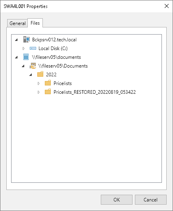Collapse the \\fileserv05\Documents child node

(x=23, y=66)
